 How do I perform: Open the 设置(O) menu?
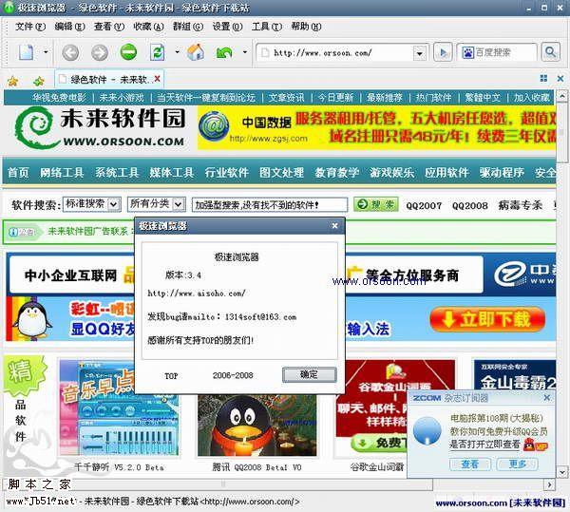pyautogui.click(x=227, y=27)
